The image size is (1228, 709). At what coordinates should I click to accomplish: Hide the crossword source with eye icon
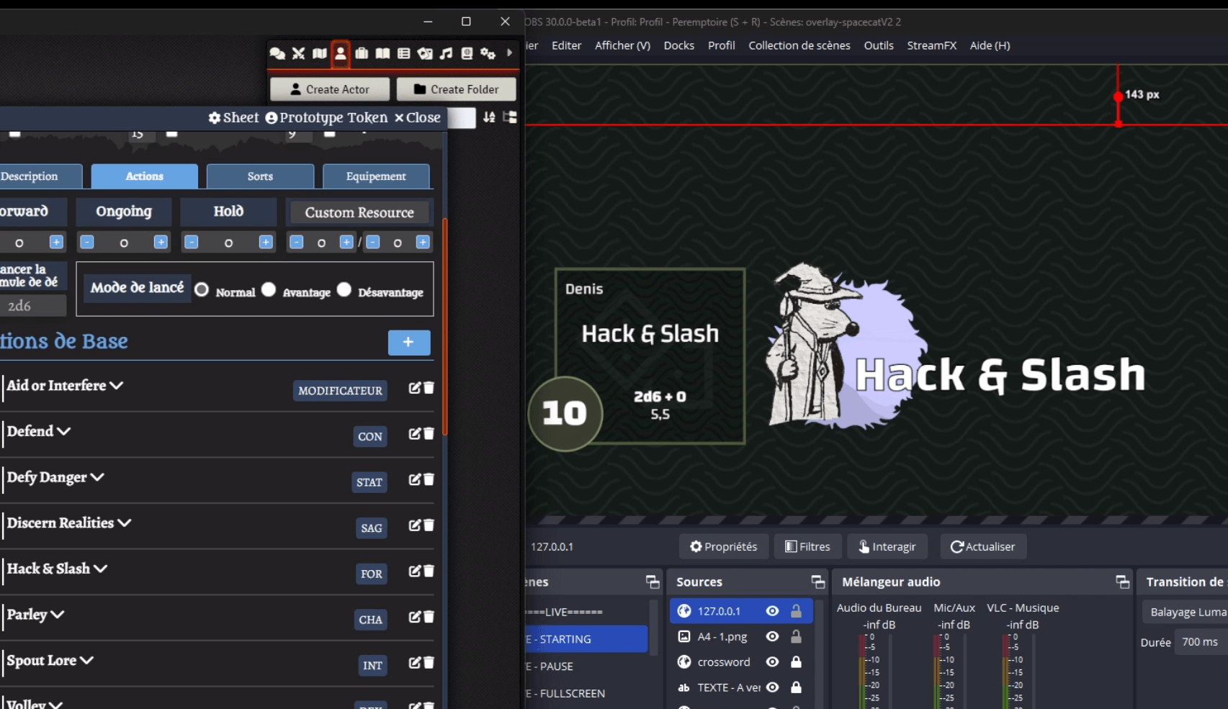pyautogui.click(x=772, y=662)
